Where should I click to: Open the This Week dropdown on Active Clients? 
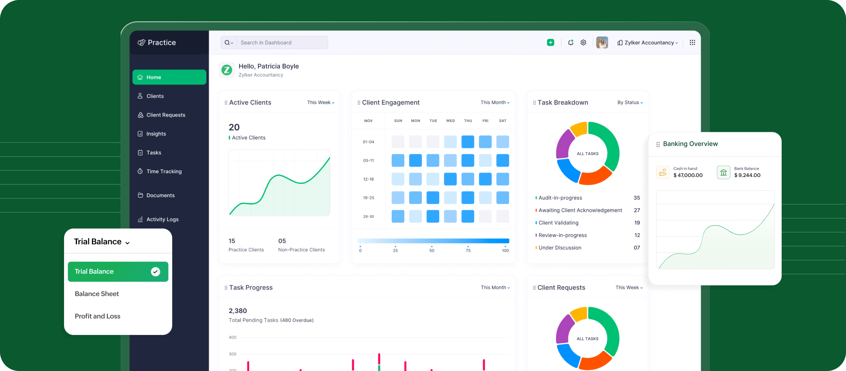[x=320, y=102]
